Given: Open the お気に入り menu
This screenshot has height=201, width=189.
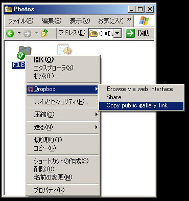Looking at the screenshot, I should [111, 21].
